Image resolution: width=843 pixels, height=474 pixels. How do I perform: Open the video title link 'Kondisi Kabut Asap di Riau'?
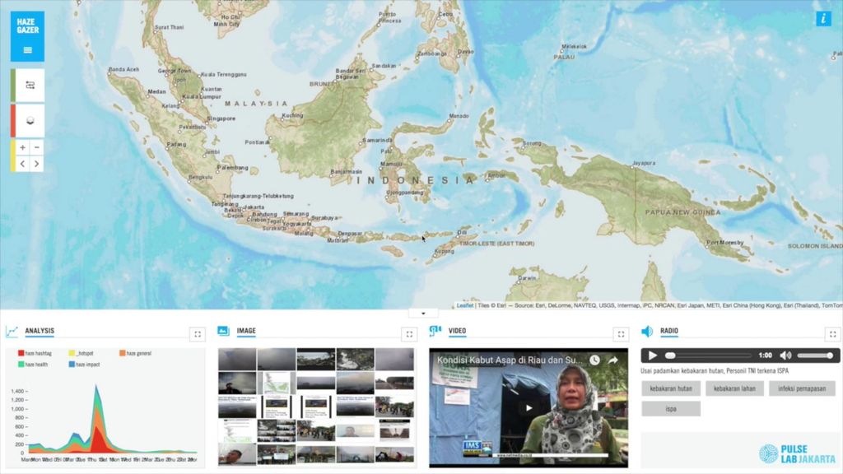[x=509, y=360]
